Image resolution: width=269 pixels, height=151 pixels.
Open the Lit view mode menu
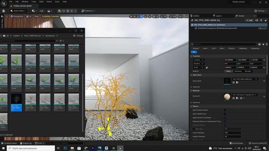click(29, 16)
